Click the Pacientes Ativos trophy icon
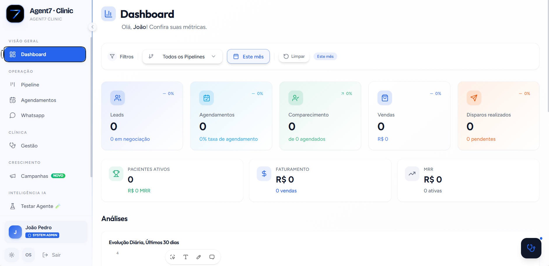This screenshot has height=266, width=549. 116,174
